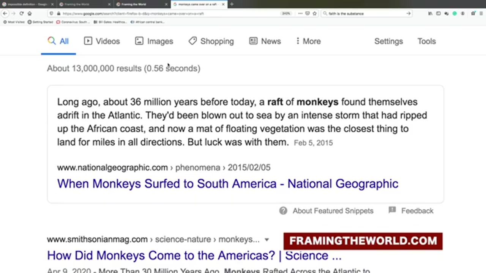Viewport: 486px width, 273px height.
Task: Toggle the sidebar toolbar icon
Action: point(438,13)
